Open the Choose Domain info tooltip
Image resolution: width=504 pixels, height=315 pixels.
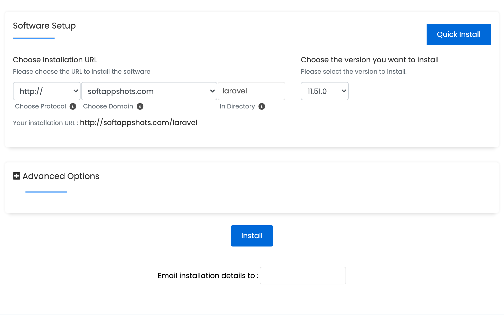pyautogui.click(x=140, y=106)
